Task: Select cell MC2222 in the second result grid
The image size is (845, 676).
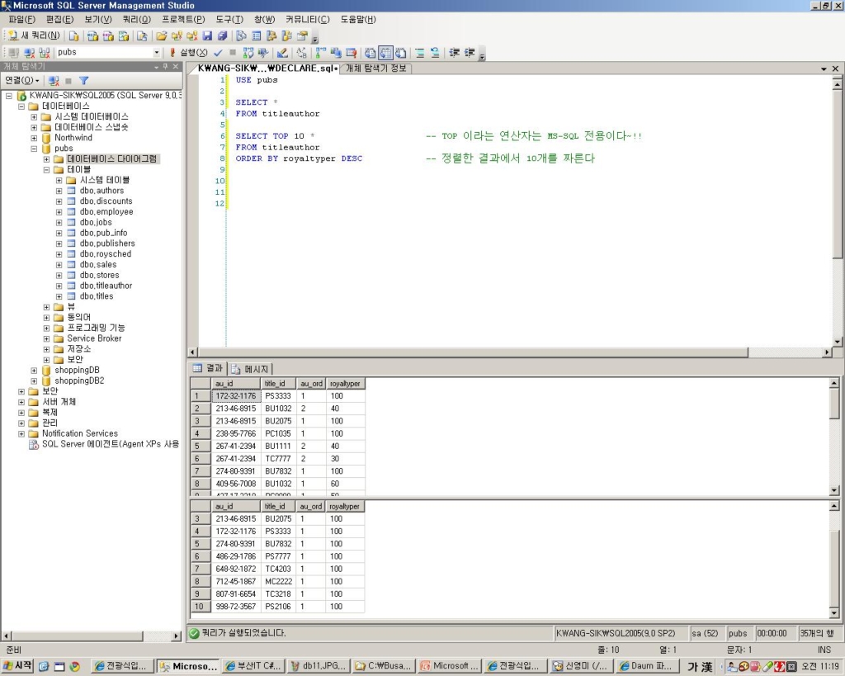Action: (x=279, y=582)
